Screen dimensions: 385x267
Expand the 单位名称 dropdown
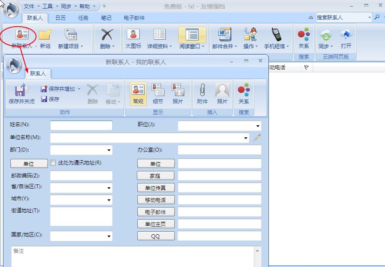point(246,138)
